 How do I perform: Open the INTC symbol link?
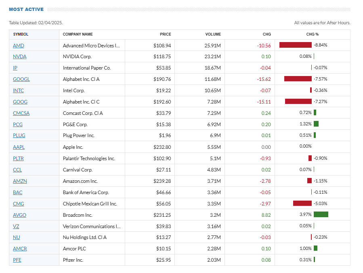[x=18, y=91]
